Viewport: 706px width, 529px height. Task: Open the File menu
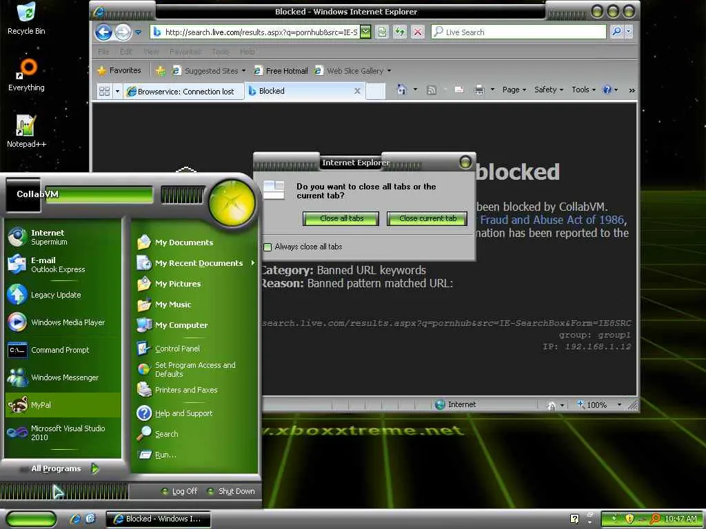point(103,52)
